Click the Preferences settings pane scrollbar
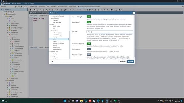Screen dimensions: 184x103 click(x=134, y=36)
